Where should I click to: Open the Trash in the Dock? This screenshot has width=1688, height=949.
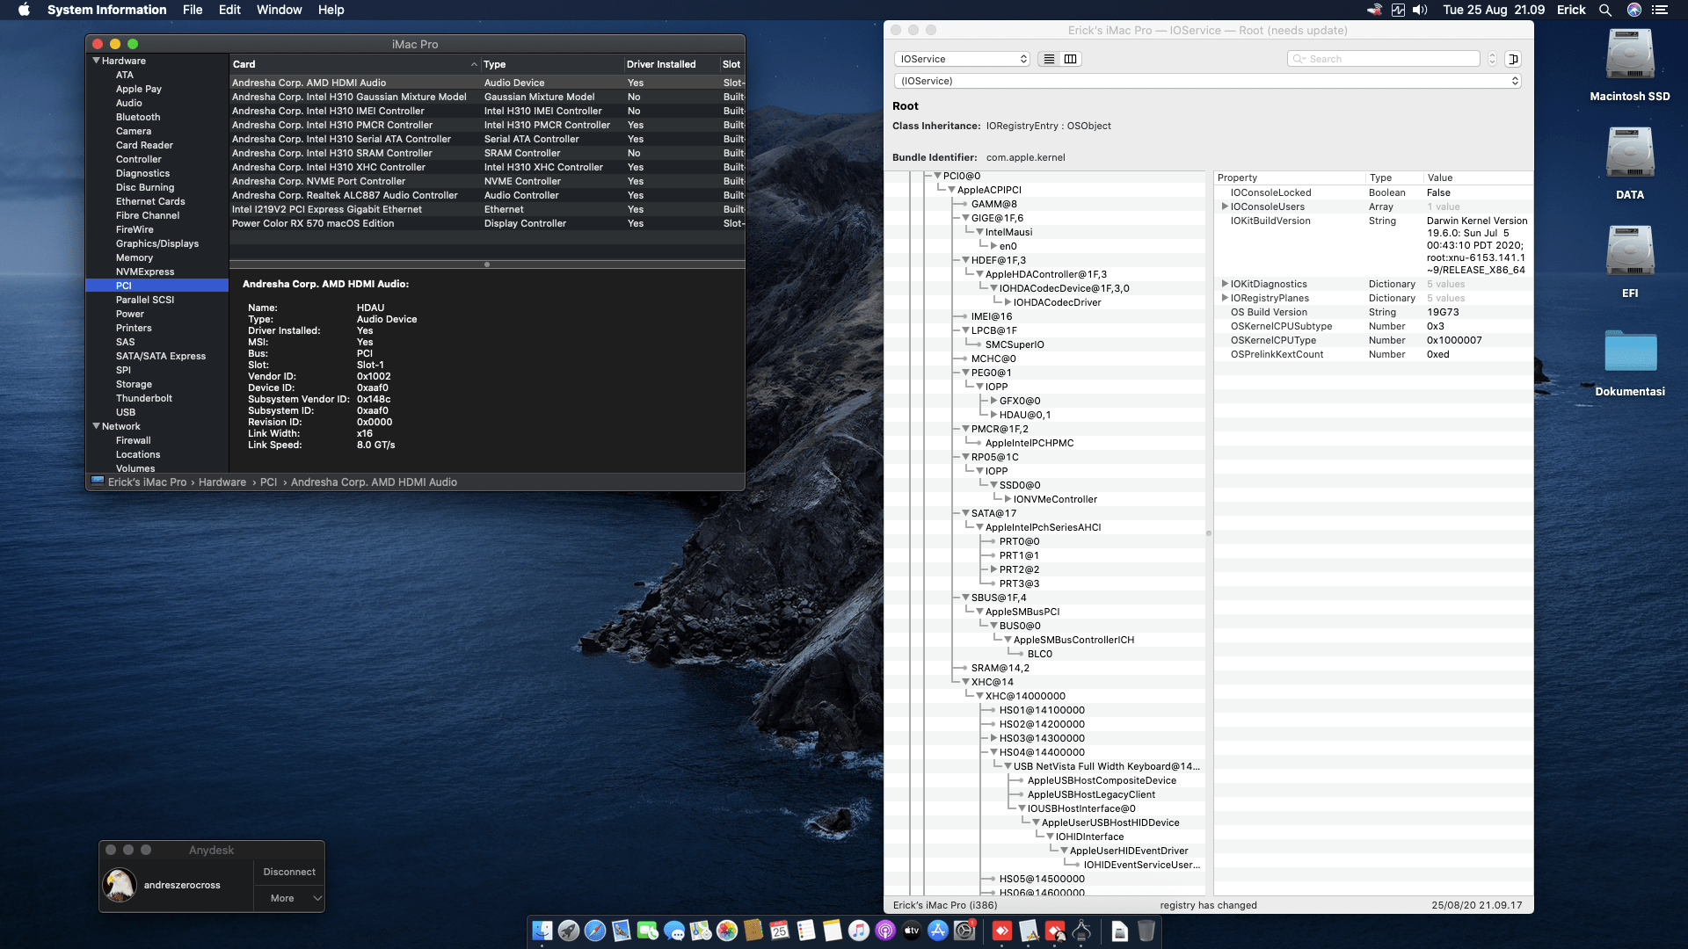(x=1146, y=931)
